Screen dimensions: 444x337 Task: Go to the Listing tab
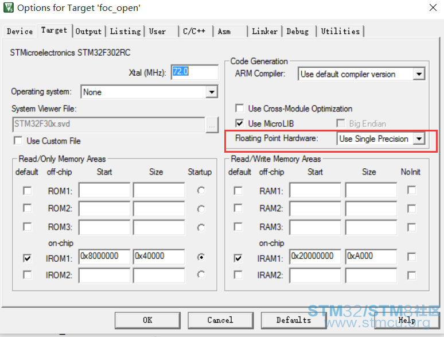click(x=125, y=31)
